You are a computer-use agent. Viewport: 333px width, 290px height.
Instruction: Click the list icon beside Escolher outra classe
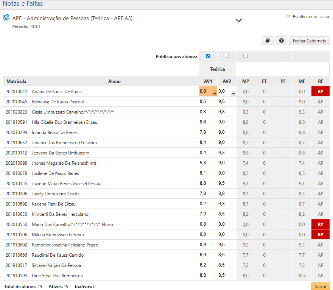click(x=288, y=17)
